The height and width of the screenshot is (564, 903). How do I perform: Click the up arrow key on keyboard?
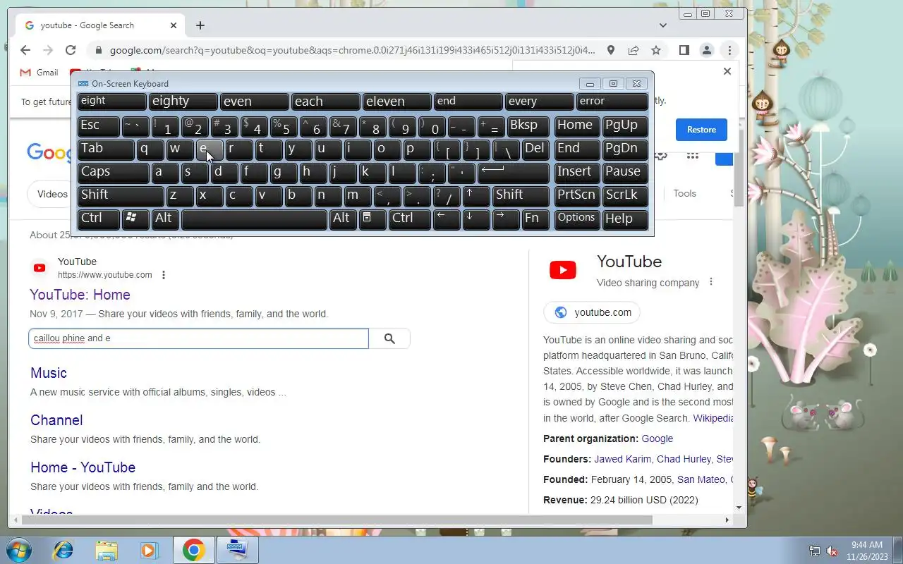pos(476,195)
